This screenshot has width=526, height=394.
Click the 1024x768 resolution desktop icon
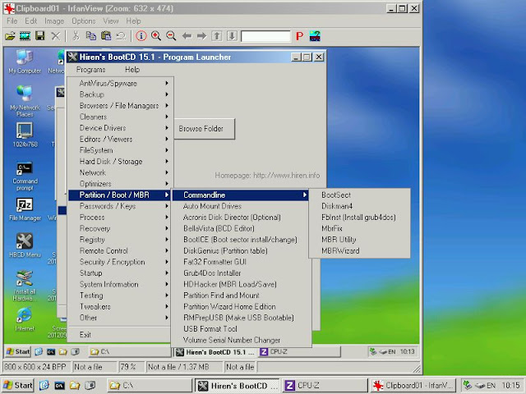[x=25, y=135]
